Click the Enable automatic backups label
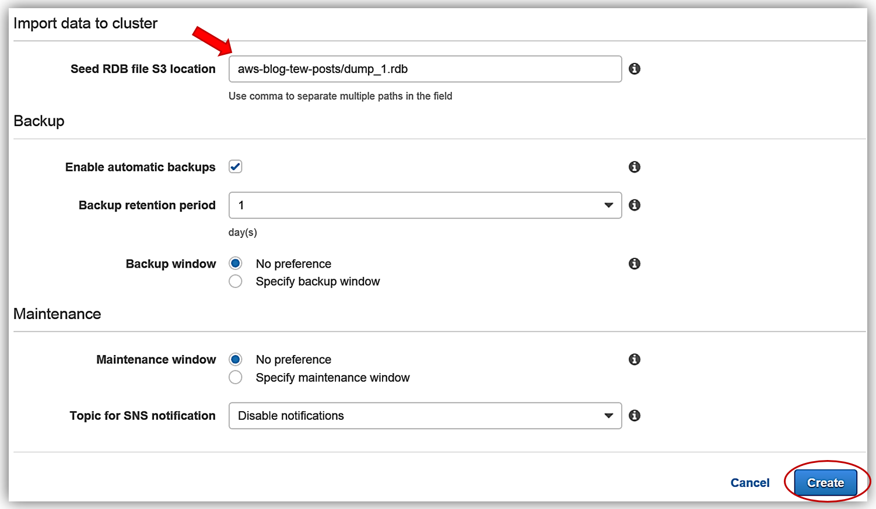 [x=140, y=167]
